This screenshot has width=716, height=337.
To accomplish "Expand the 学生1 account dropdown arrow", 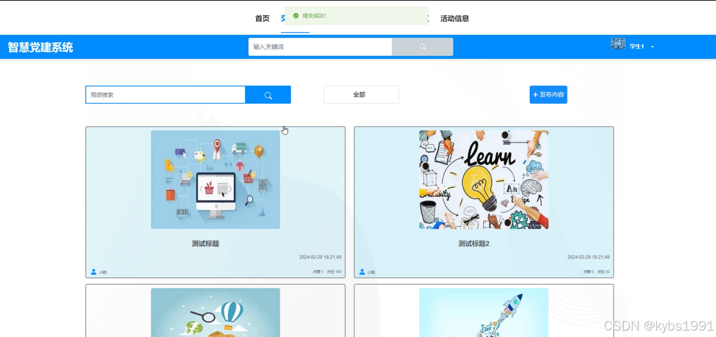I will [x=652, y=47].
